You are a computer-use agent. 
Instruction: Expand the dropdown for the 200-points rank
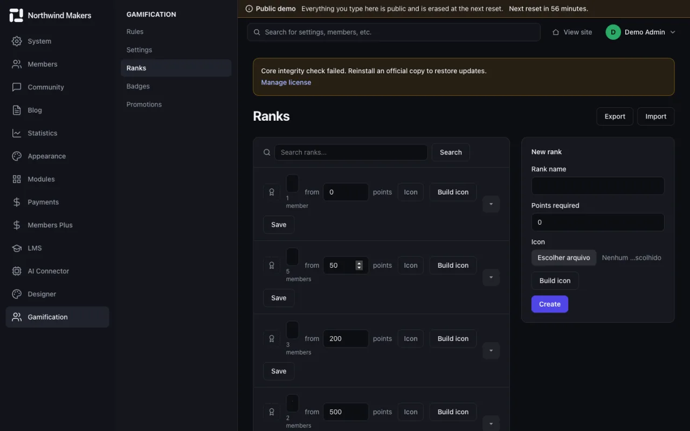pyautogui.click(x=491, y=351)
